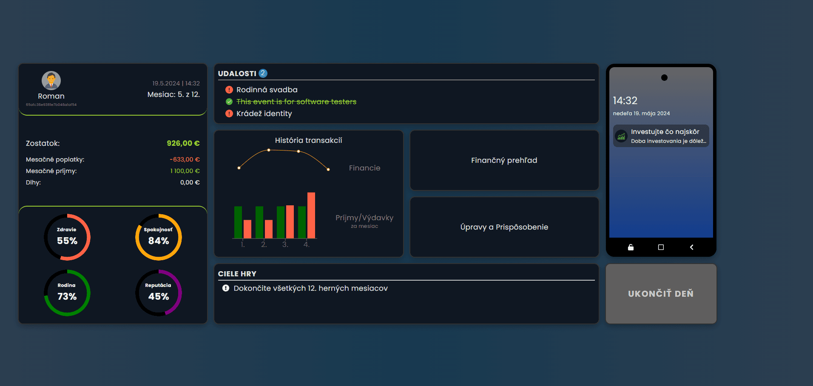This screenshot has height=386, width=813.
Task: Open Úpravy a Prispôsobenie panel
Action: [x=504, y=227]
